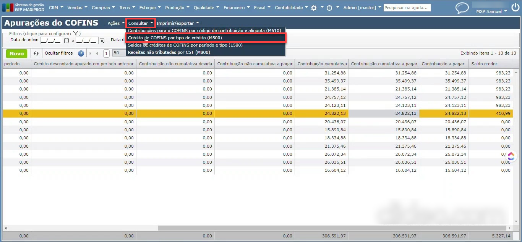Click the refresh grid icon

[x=36, y=53]
